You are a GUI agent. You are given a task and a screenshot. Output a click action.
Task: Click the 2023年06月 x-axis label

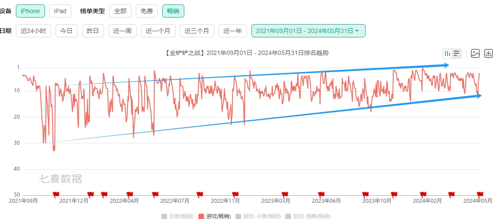point(326,201)
